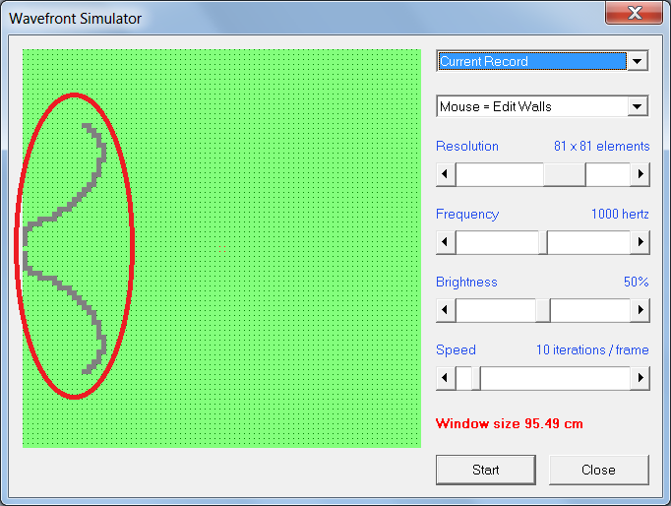The height and width of the screenshot is (506, 671).
Task: Decrease Speed with left arrow
Action: coord(446,378)
